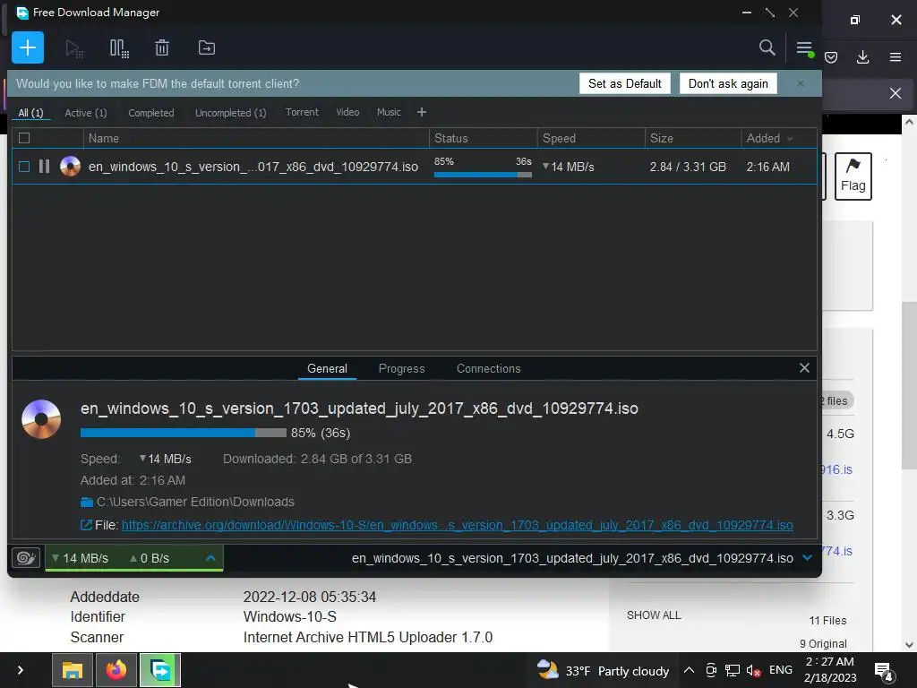
Task: Click the Firefox icon in the taskbar
Action: [116, 670]
